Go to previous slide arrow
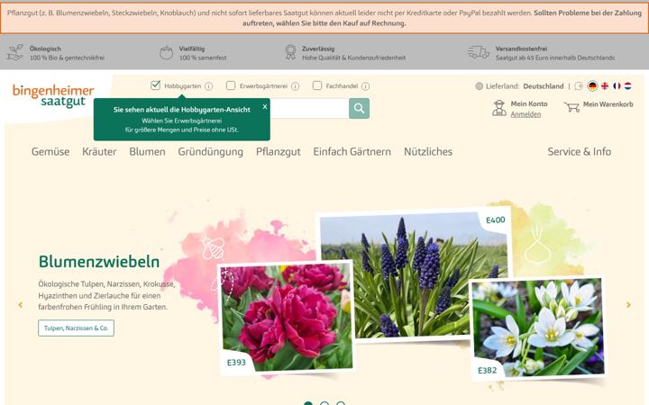The image size is (649, 405). point(20,305)
